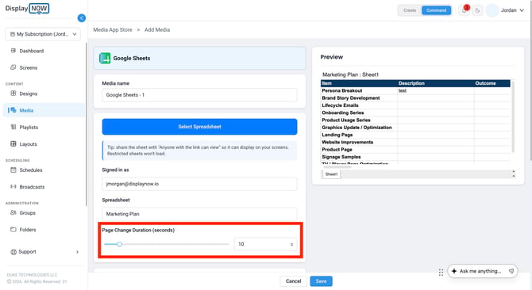Click the duration seconds input showing 10
This screenshot has height=290, width=532.
(266, 244)
